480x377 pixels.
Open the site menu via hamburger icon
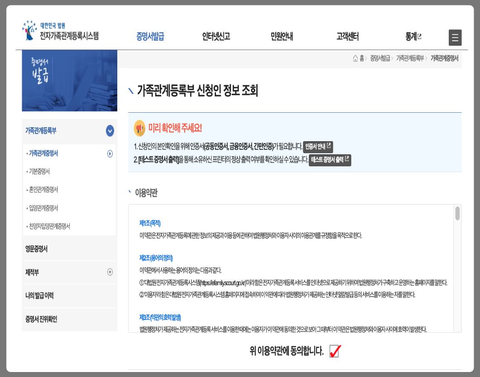(455, 38)
